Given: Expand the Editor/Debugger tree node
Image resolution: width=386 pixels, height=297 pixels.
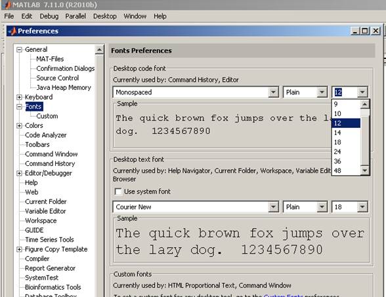Looking at the screenshot, I should click(19, 173).
